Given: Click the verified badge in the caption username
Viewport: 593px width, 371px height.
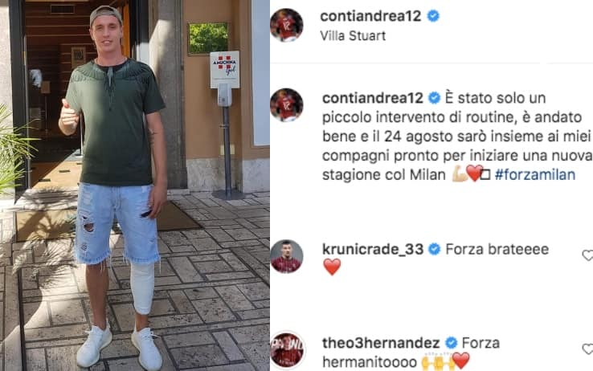Looking at the screenshot, I should point(434,98).
